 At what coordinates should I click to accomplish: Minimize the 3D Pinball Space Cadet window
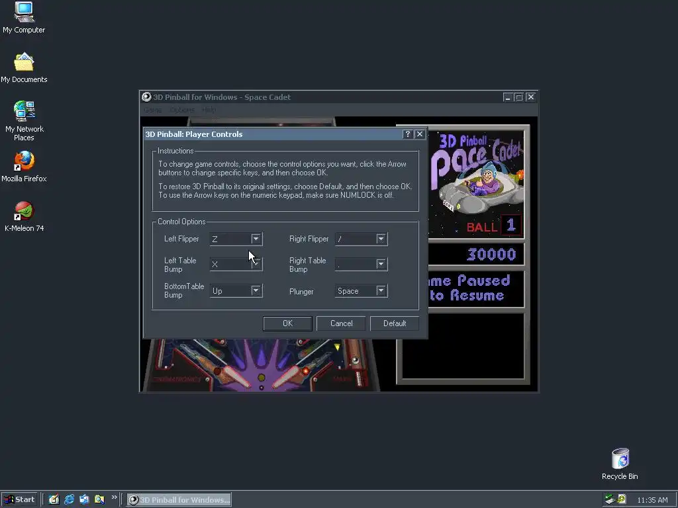pos(508,97)
